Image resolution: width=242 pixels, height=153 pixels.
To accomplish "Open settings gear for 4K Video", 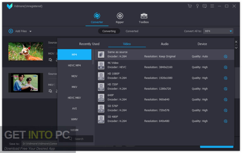I will (226, 67).
